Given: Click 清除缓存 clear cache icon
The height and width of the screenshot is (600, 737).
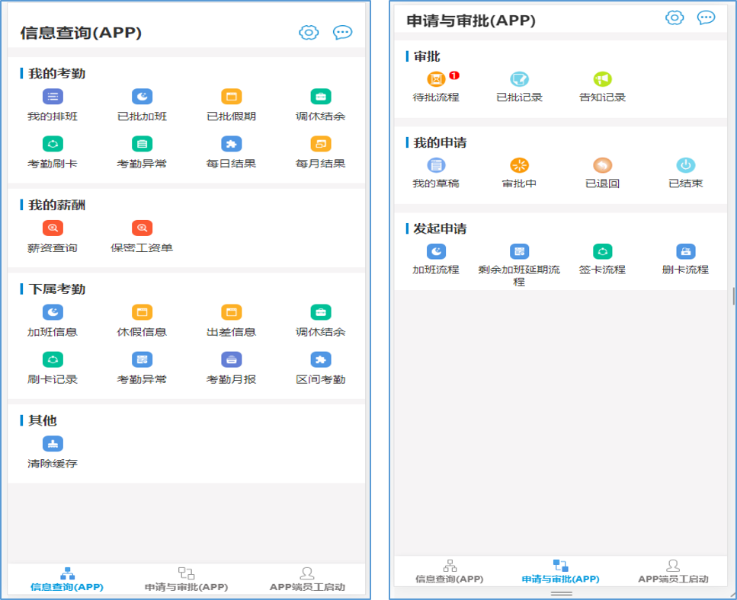Looking at the screenshot, I should pos(53,444).
